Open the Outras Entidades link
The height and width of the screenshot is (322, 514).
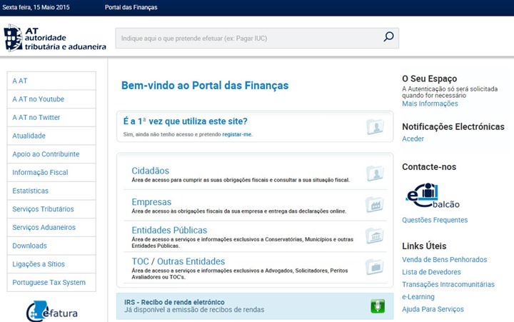point(191,261)
